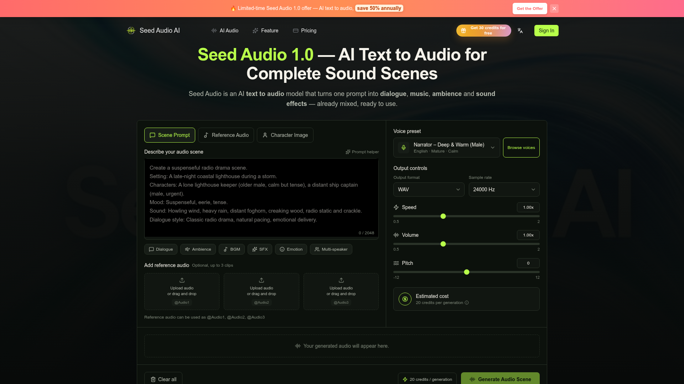Click the Speed slider handle

click(443, 216)
